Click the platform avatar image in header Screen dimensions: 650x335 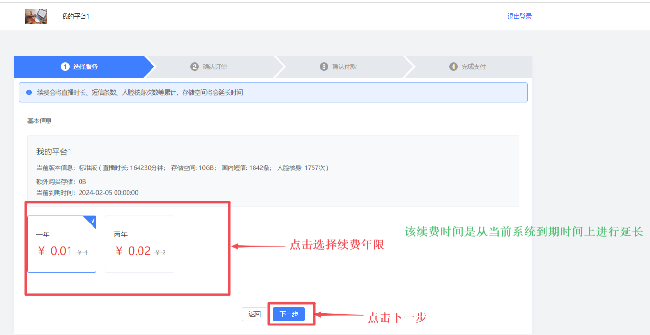click(x=36, y=16)
